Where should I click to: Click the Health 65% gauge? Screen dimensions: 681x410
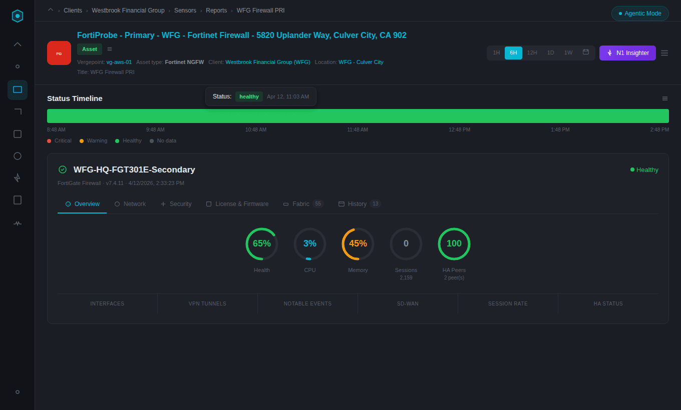262,244
